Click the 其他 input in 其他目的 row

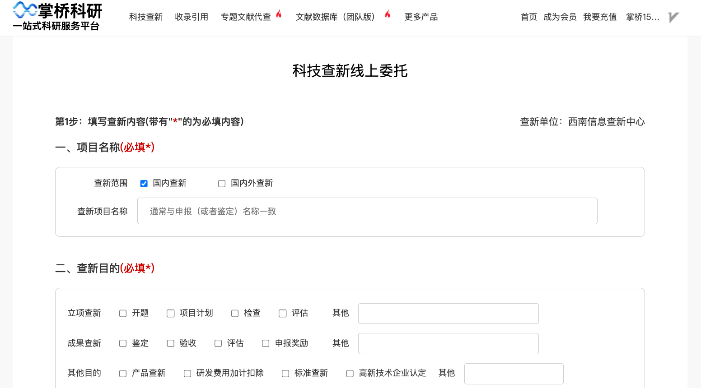pyautogui.click(x=514, y=374)
